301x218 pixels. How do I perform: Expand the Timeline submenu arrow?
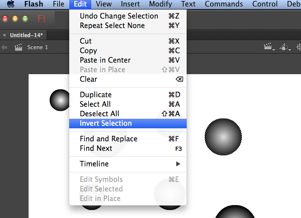[x=178, y=164]
